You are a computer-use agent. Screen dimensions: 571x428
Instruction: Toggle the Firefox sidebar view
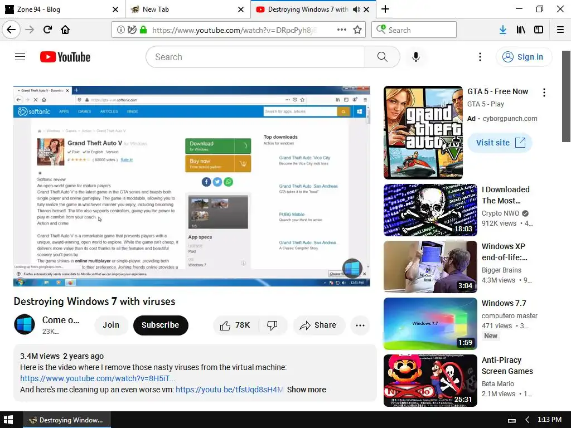coord(539,30)
